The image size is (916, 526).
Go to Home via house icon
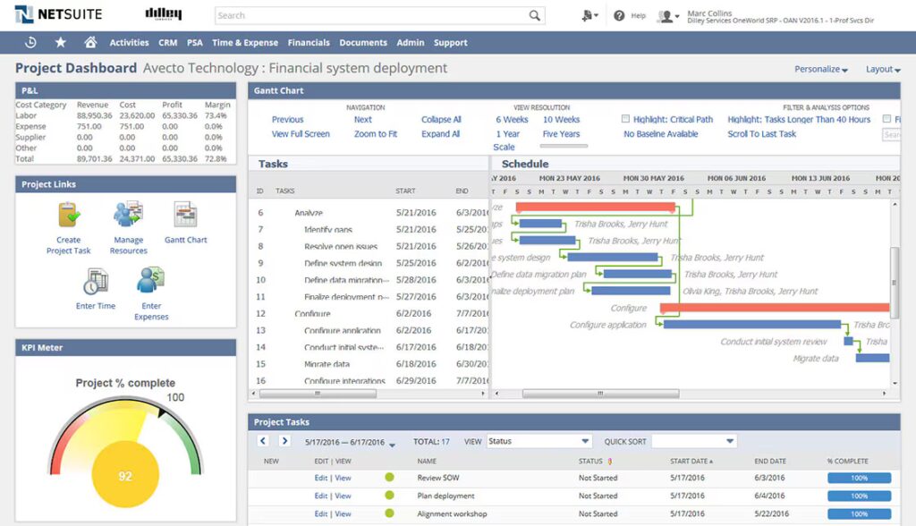89,42
